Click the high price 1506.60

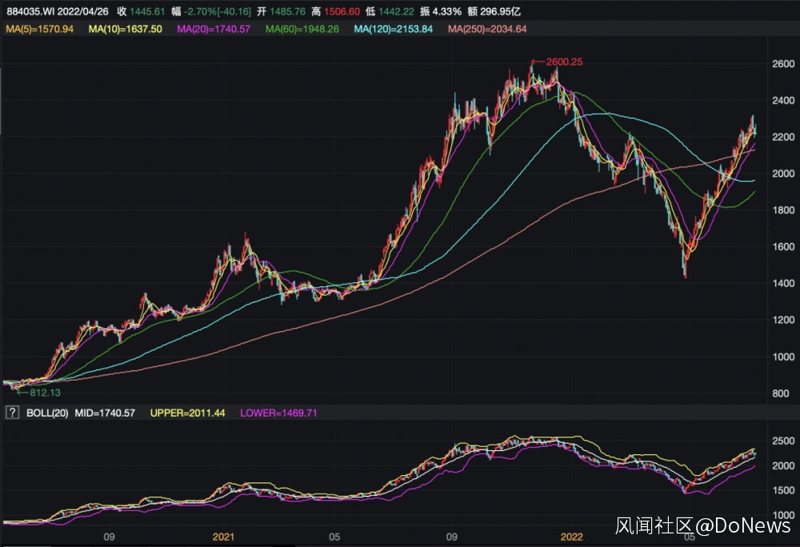[342, 11]
